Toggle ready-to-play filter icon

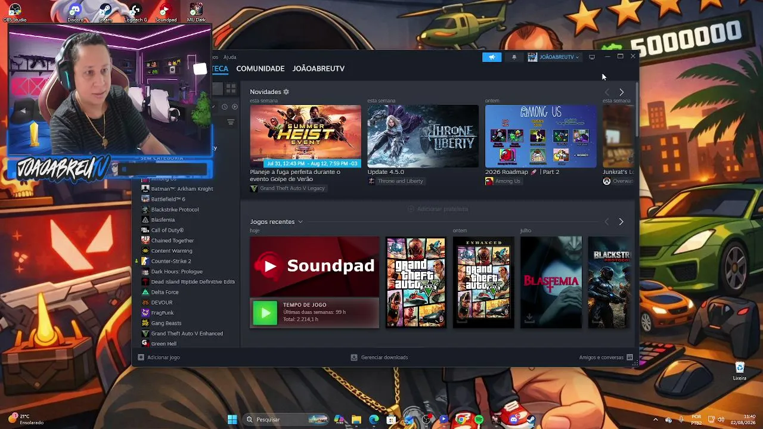235,107
